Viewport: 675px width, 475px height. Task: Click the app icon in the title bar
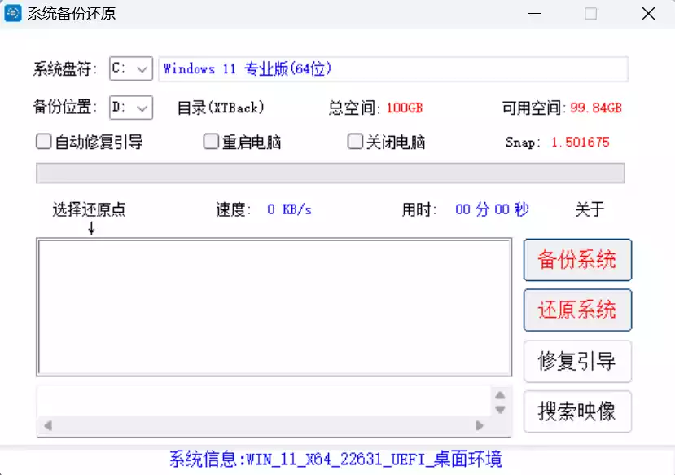coord(11,14)
